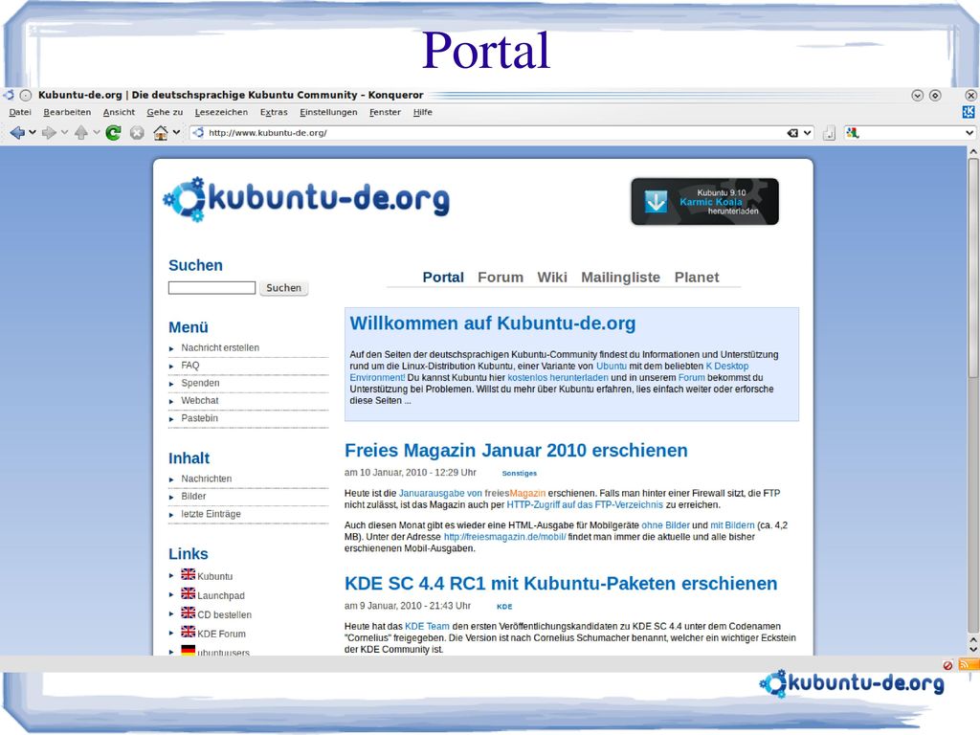
Task: Switch to the Wiki navigation tab
Action: (x=552, y=277)
